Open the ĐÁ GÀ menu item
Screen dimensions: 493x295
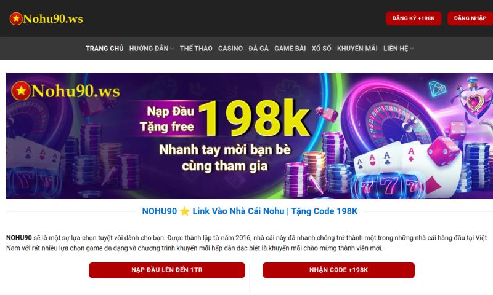click(258, 49)
